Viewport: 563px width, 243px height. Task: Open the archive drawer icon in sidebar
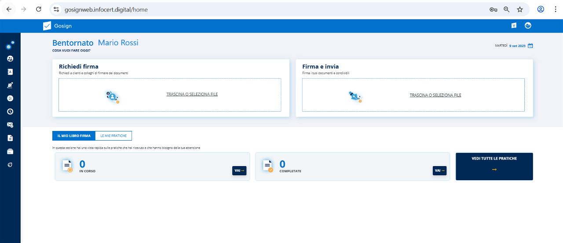pyautogui.click(x=10, y=151)
